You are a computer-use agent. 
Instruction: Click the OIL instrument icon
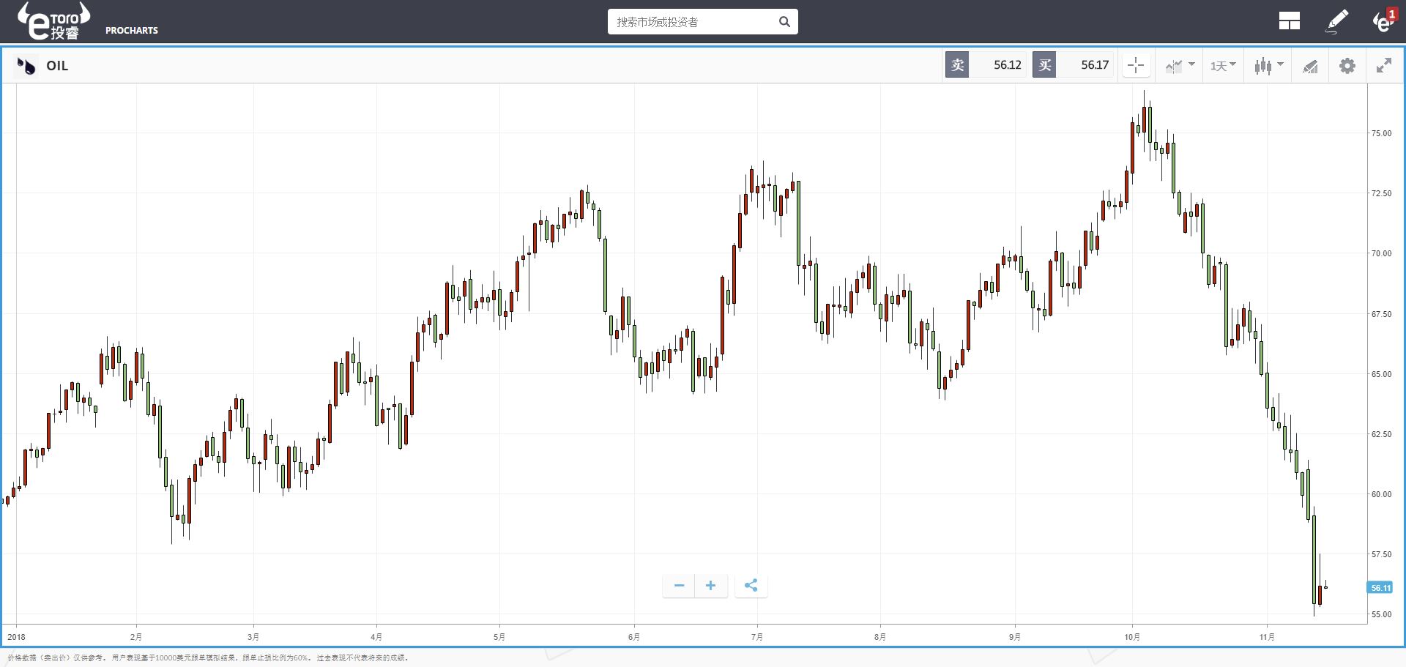coord(26,66)
